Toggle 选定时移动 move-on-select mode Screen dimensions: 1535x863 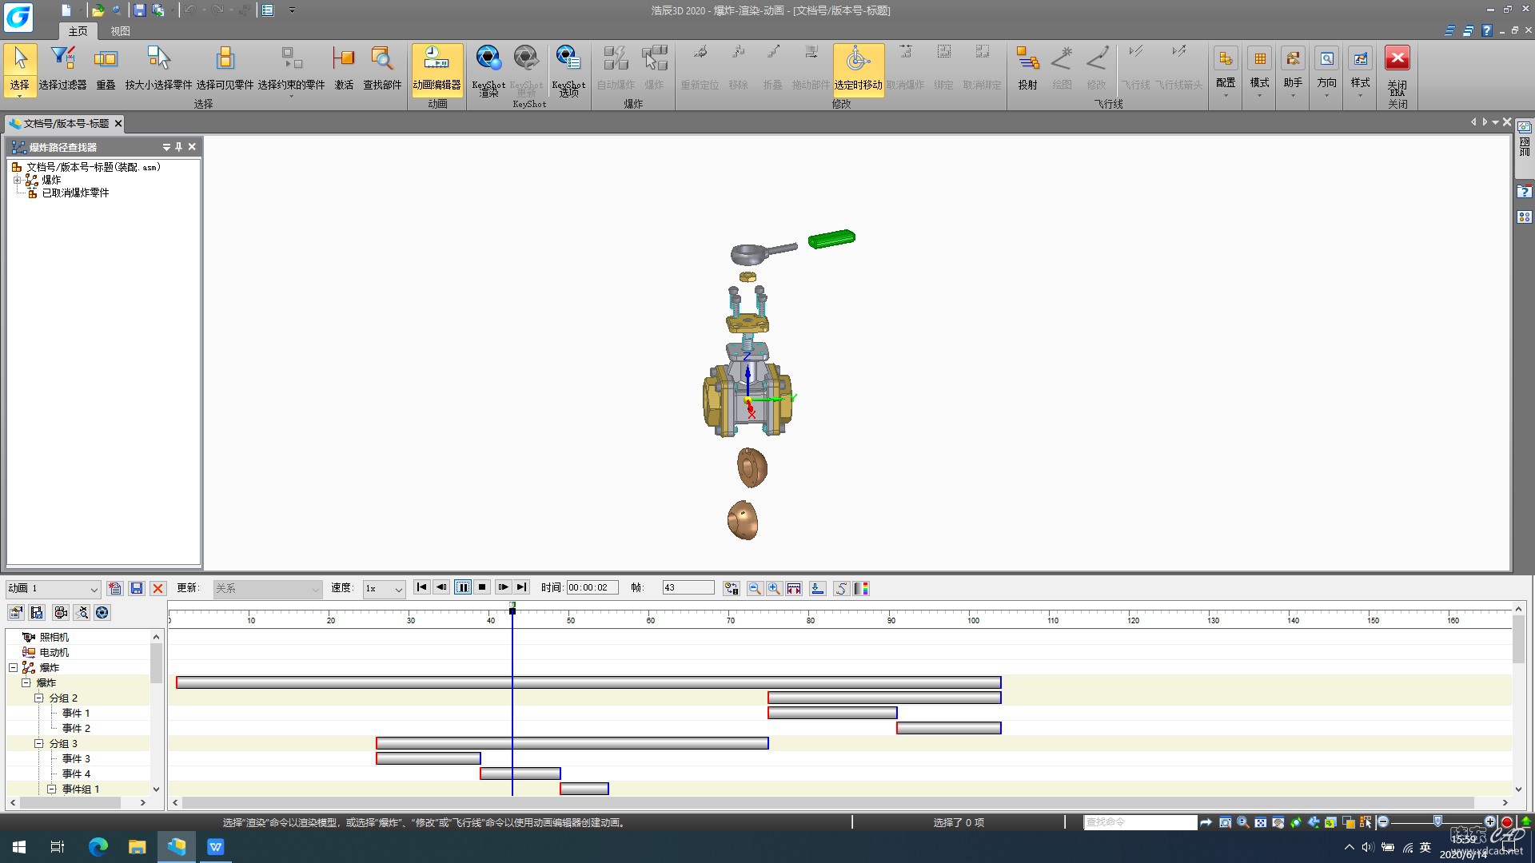(858, 69)
